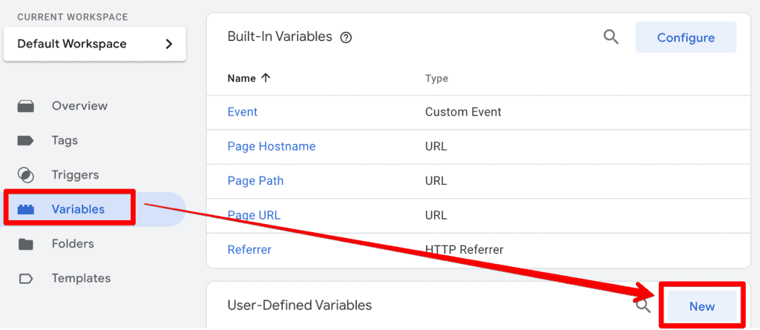The height and width of the screenshot is (330, 760).
Task: Click the Variables brick icon
Action: tap(26, 209)
